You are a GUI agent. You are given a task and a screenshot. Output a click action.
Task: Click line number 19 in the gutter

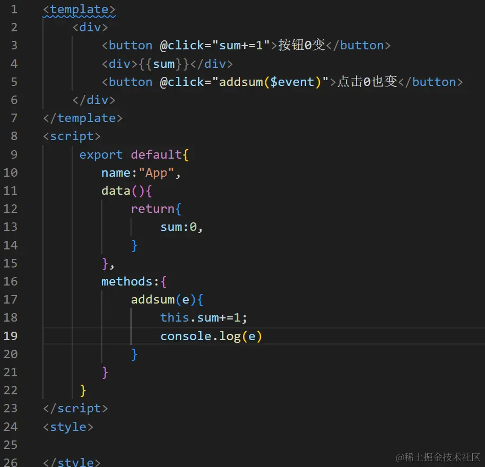pyautogui.click(x=11, y=336)
